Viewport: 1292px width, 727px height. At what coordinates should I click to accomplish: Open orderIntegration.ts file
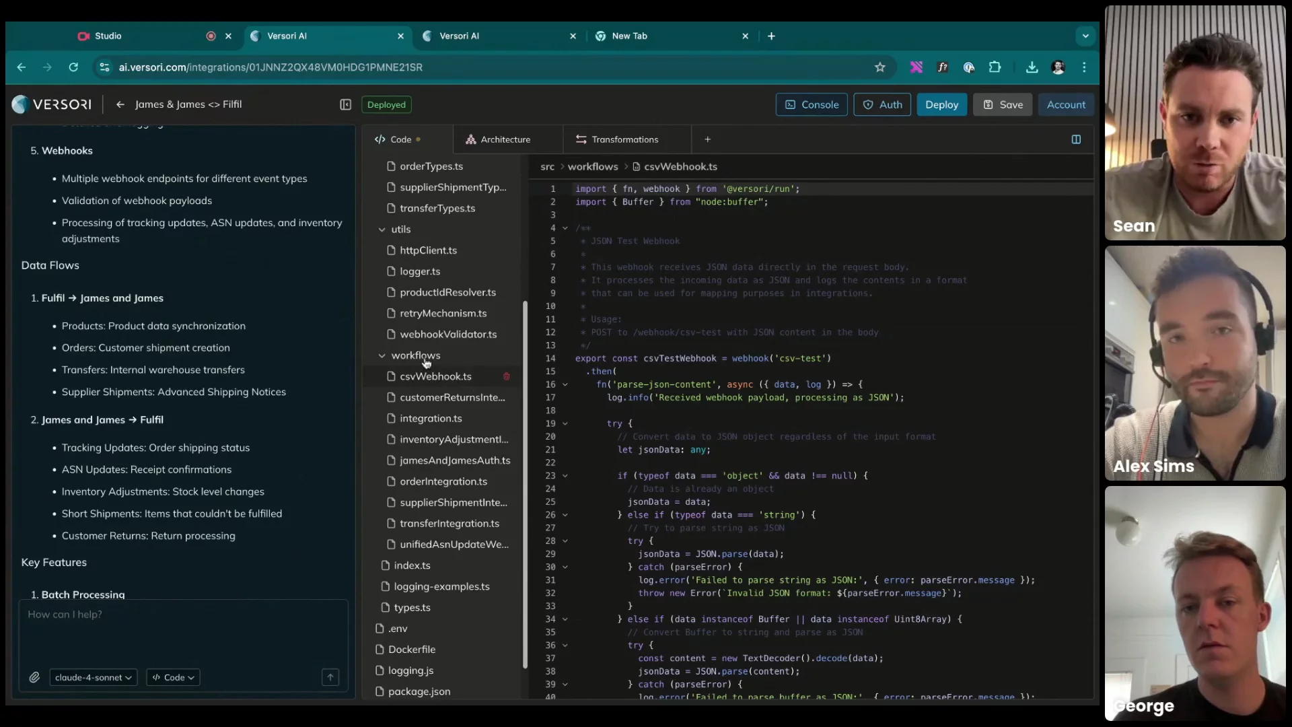pos(443,481)
